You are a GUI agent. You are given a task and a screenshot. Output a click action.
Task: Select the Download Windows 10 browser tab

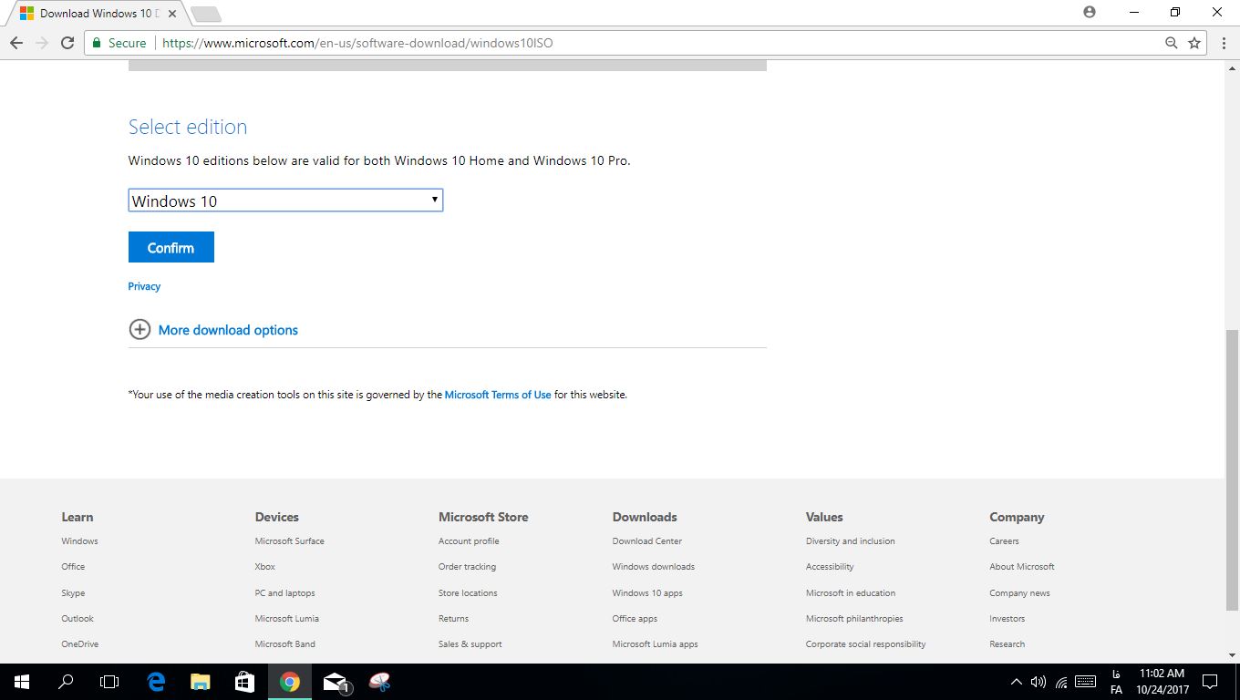[x=98, y=14]
